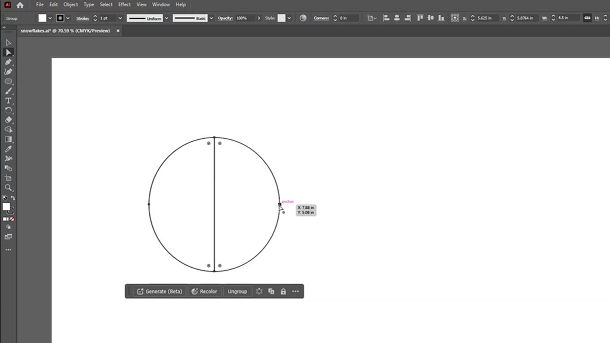Click the Recolor Artwork globe icon

click(x=302, y=18)
